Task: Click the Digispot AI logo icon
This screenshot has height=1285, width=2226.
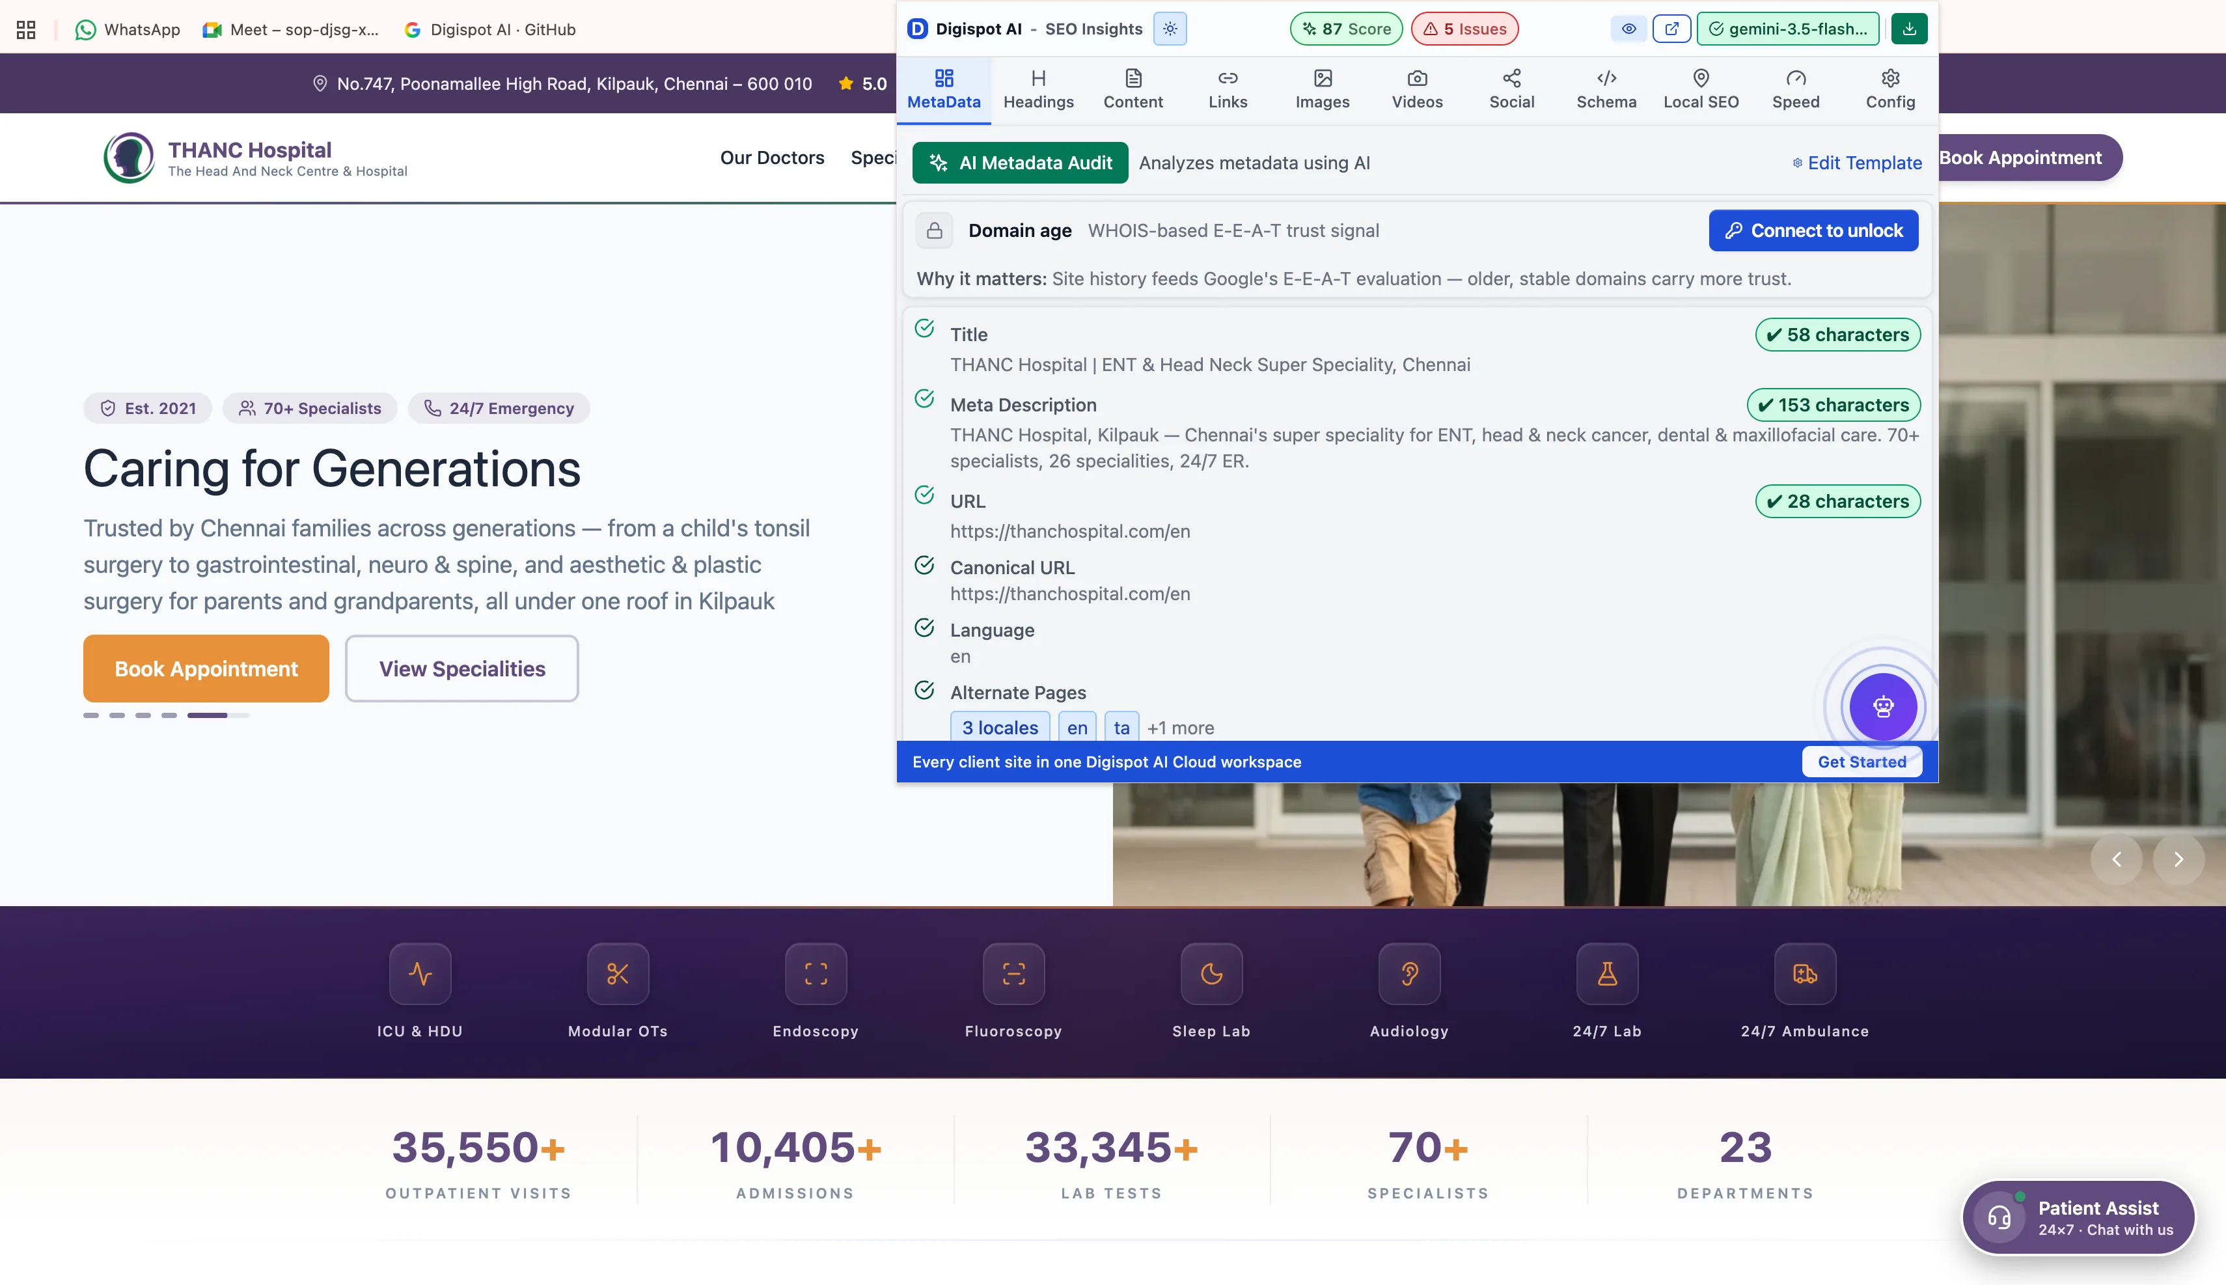Action: (918, 28)
